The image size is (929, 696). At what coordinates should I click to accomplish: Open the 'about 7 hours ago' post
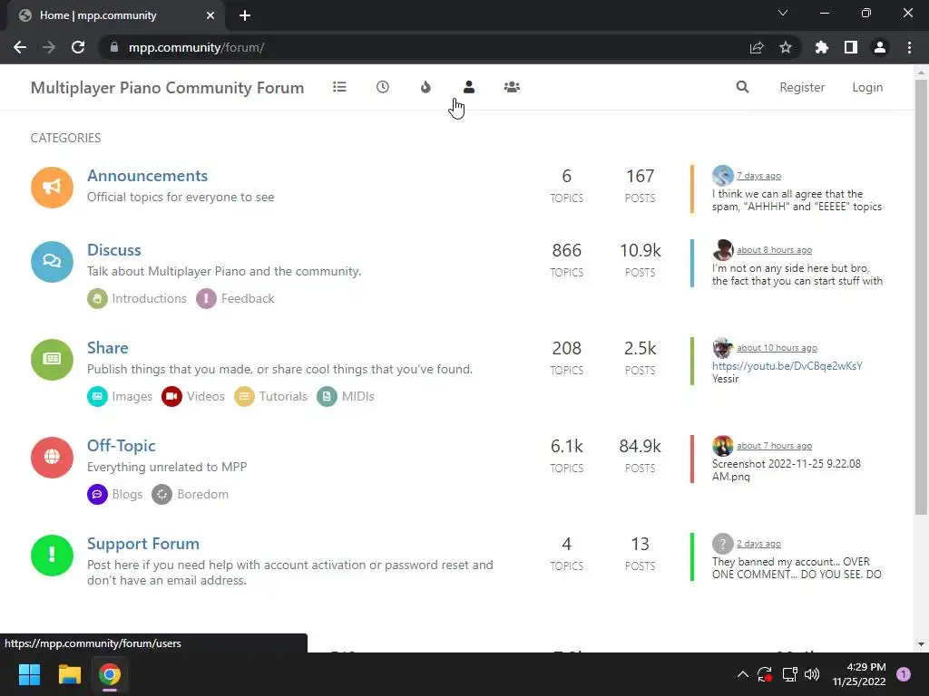coord(775,446)
